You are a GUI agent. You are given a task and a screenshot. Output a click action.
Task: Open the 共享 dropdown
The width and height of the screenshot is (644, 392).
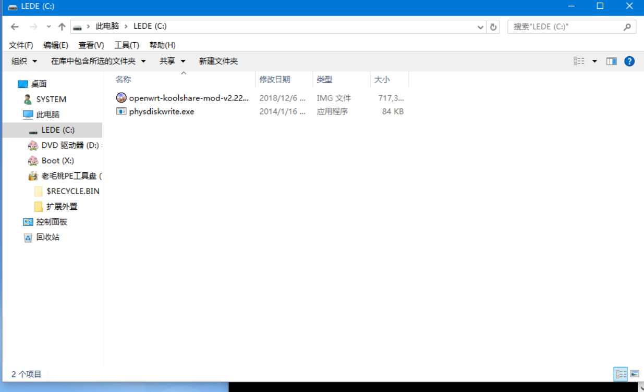(x=173, y=61)
